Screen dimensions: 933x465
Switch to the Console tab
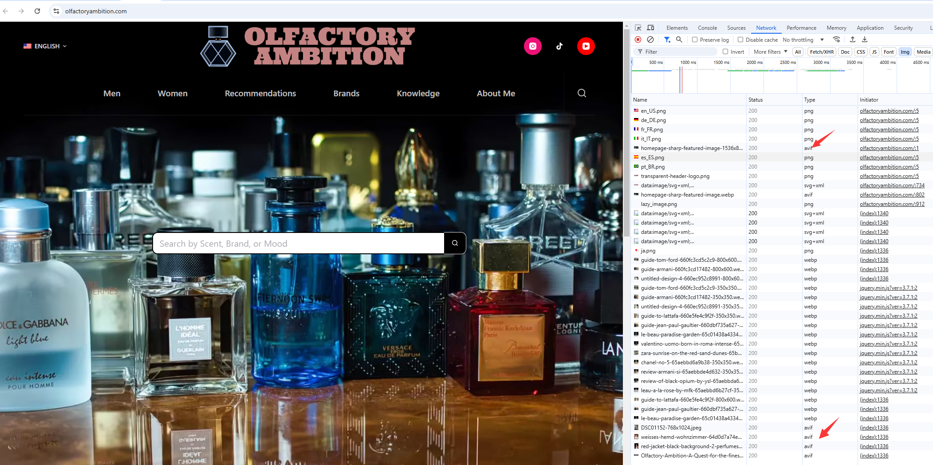[x=707, y=28]
